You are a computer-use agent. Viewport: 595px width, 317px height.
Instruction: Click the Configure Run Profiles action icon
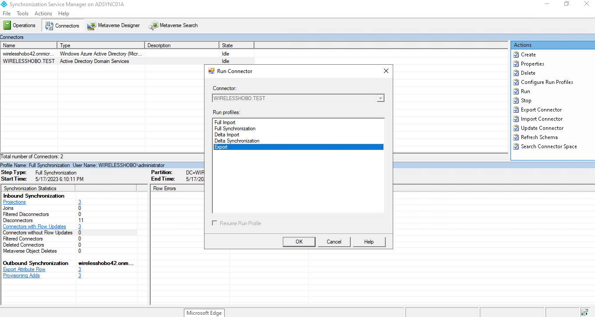516,82
